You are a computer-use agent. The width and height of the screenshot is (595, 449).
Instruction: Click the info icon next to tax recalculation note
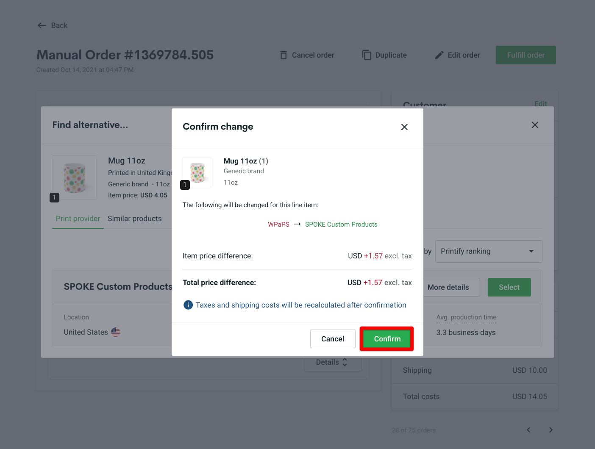coord(188,305)
